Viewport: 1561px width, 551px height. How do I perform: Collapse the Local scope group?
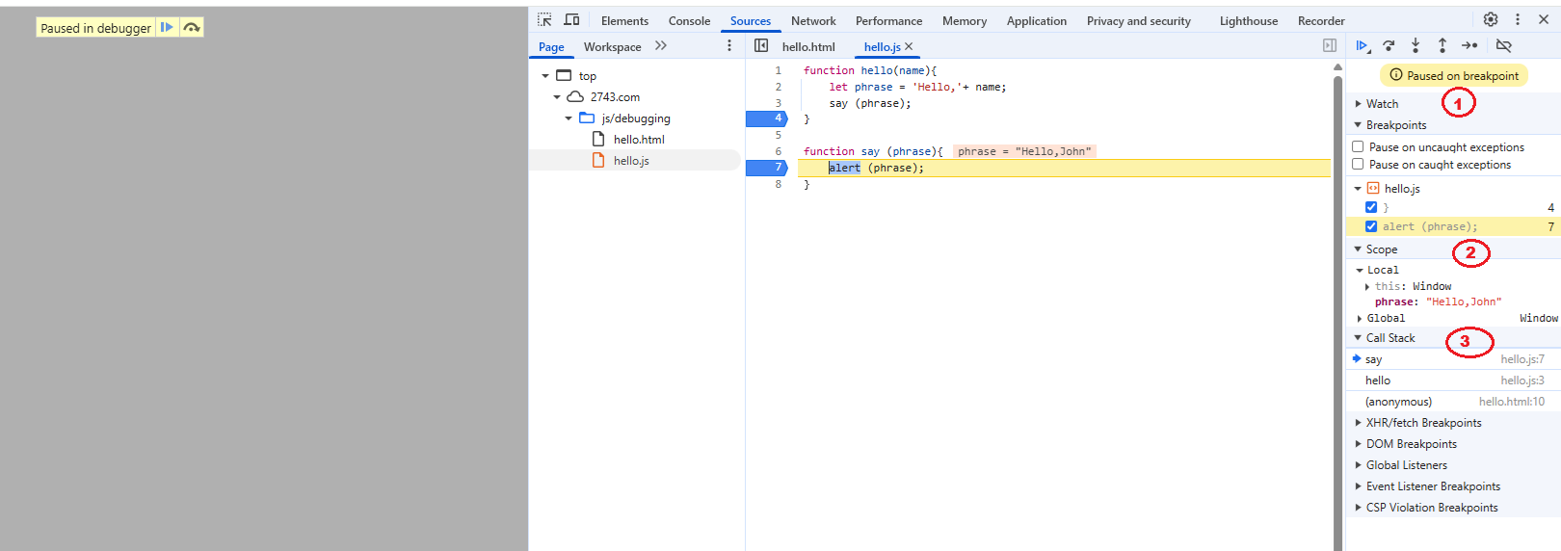(x=1360, y=271)
